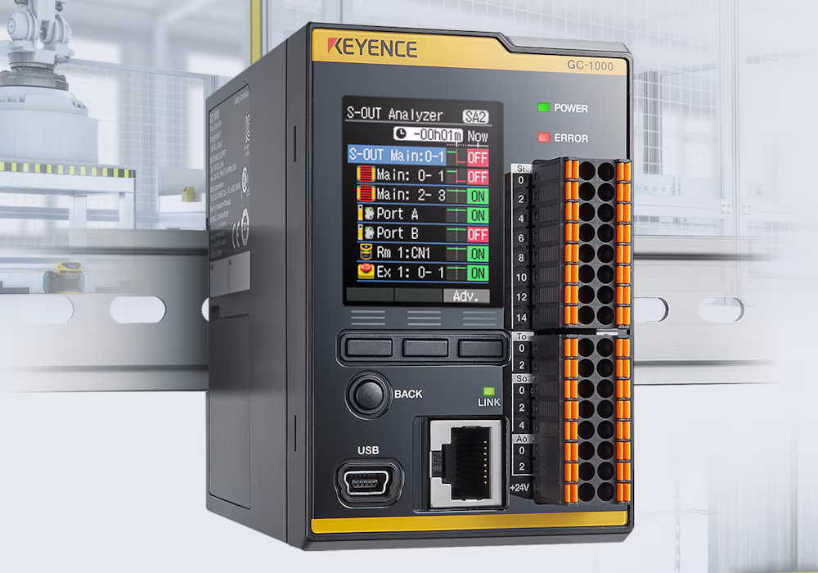Push the middle function key under the screen
The width and height of the screenshot is (818, 573).
click(425, 348)
